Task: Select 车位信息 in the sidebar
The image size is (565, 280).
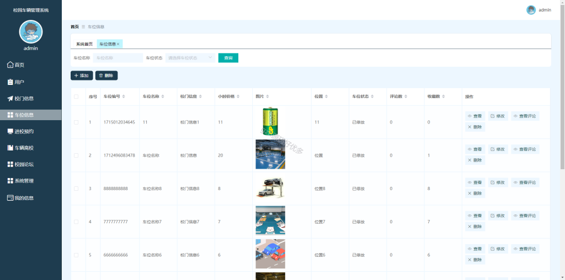Action: click(31, 115)
